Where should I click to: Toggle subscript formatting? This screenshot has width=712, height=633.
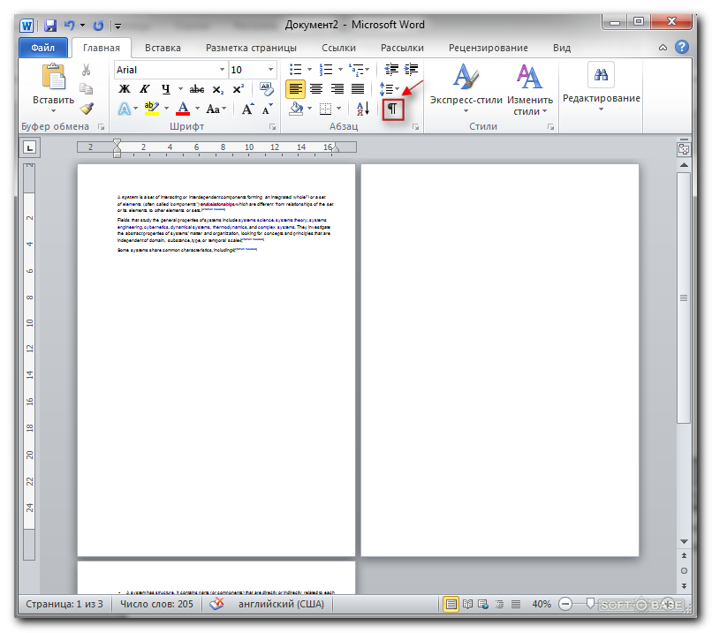[x=217, y=89]
